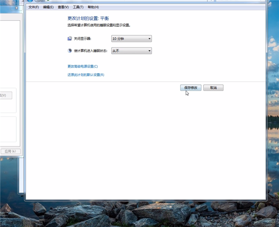
Task: Expand the sleep state 从不 dropdown
Action: (x=132, y=51)
